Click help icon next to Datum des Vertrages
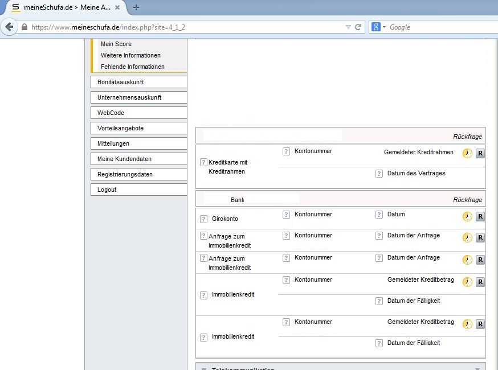The image size is (498, 370). point(379,174)
